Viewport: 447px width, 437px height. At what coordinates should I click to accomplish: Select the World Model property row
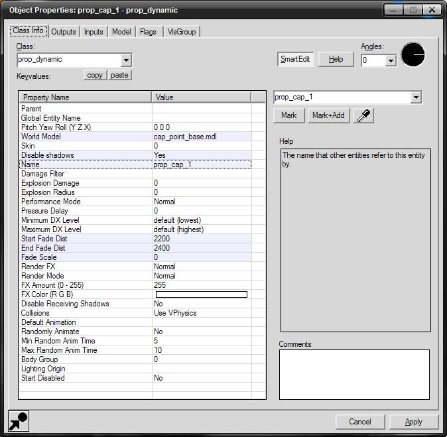click(x=135, y=137)
